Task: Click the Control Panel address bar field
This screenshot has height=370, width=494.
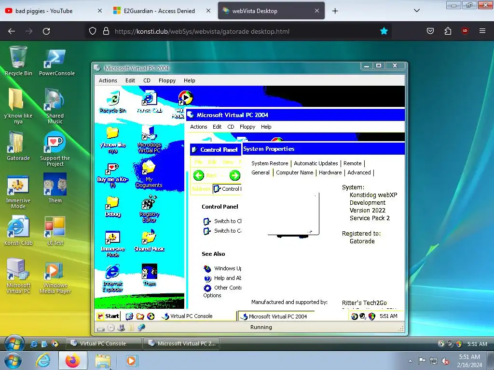Action: tap(227, 189)
